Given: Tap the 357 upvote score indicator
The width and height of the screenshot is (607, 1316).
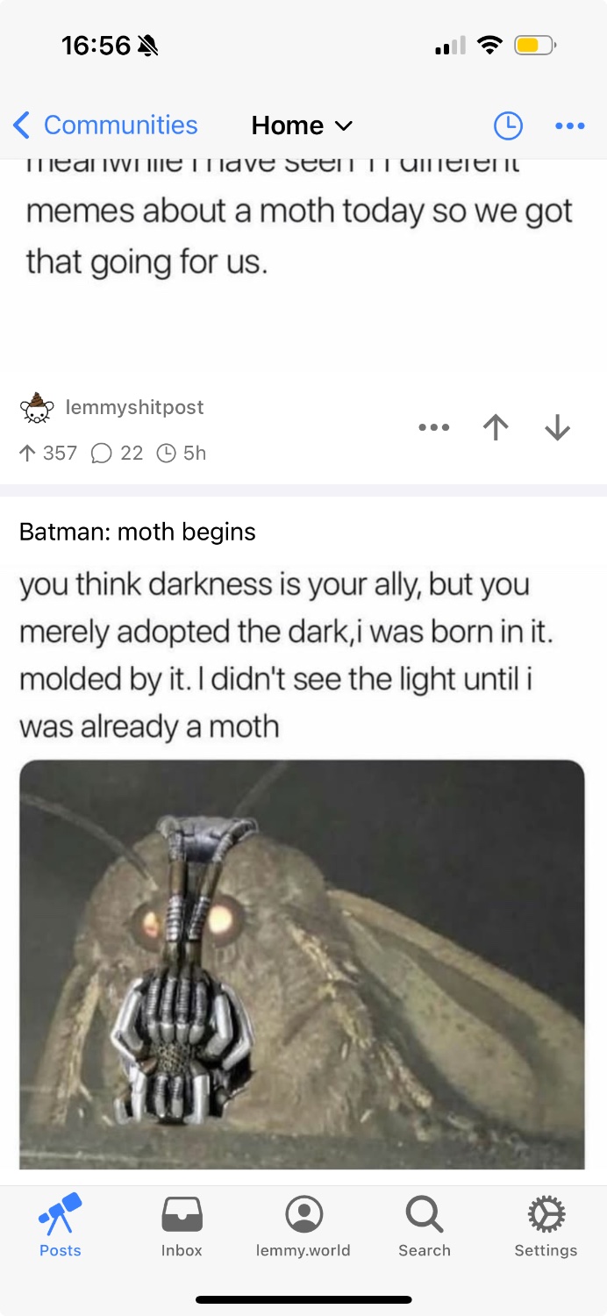Looking at the screenshot, I should tap(48, 453).
